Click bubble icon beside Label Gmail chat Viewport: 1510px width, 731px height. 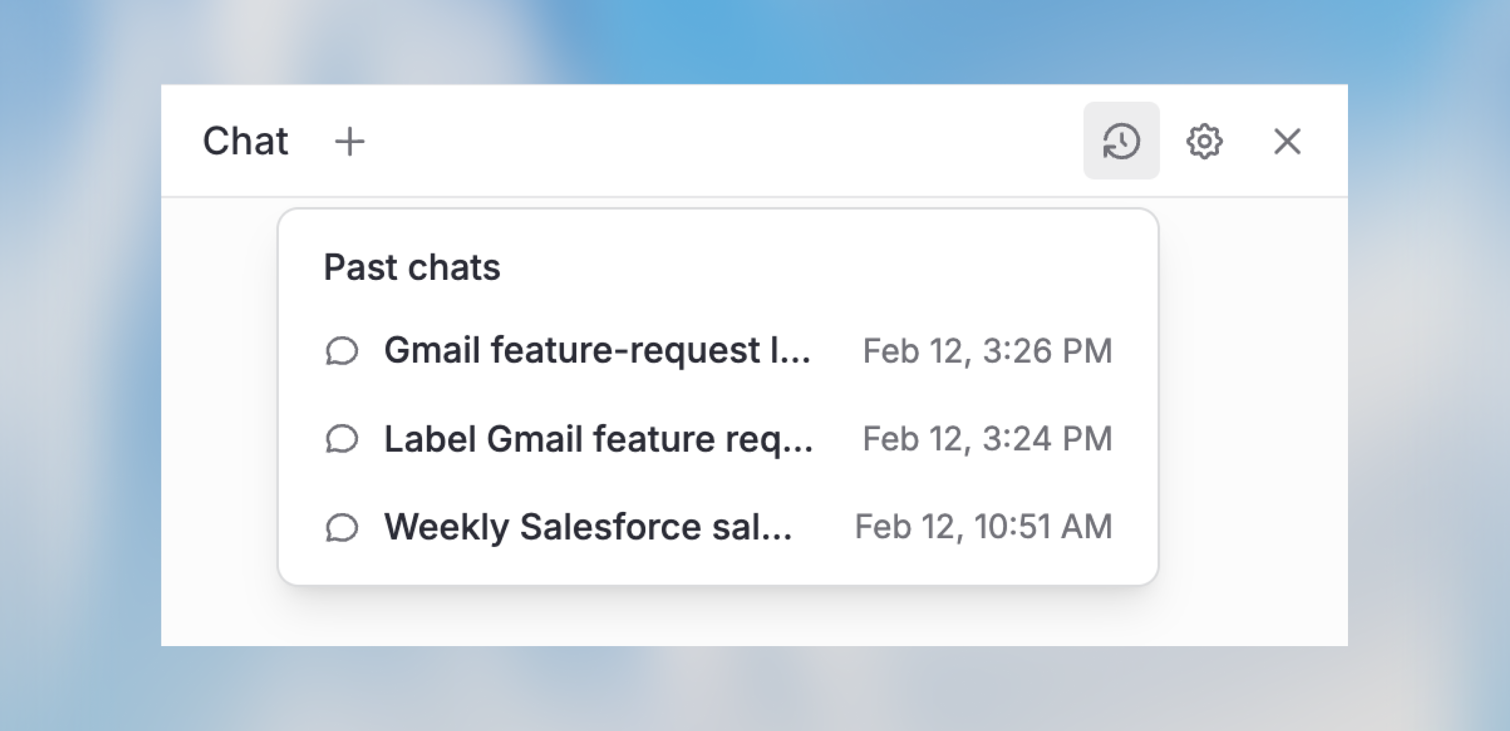pos(342,439)
